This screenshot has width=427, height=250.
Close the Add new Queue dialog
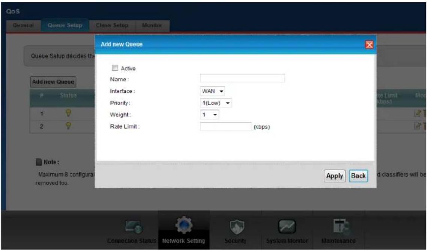[369, 45]
